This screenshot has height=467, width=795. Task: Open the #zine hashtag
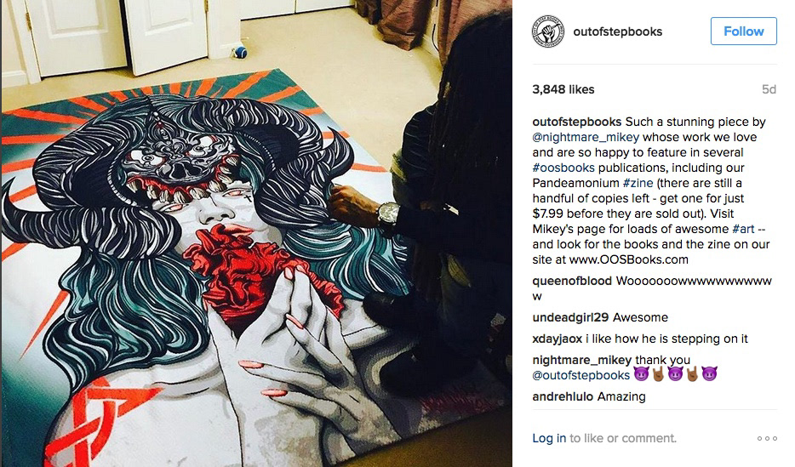click(x=638, y=183)
